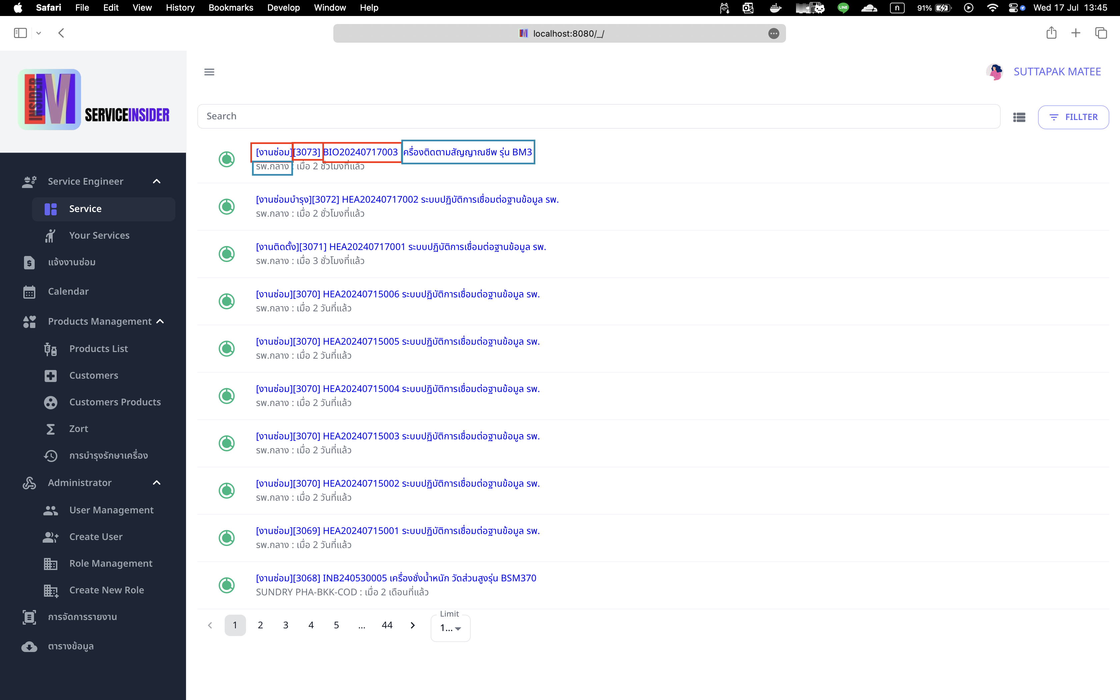1120x700 pixels.
Task: Open the Develop menu in the menu bar
Action: click(x=283, y=7)
